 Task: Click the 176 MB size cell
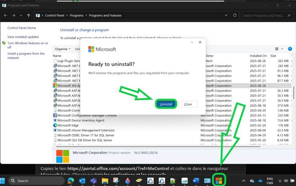tap(283, 125)
